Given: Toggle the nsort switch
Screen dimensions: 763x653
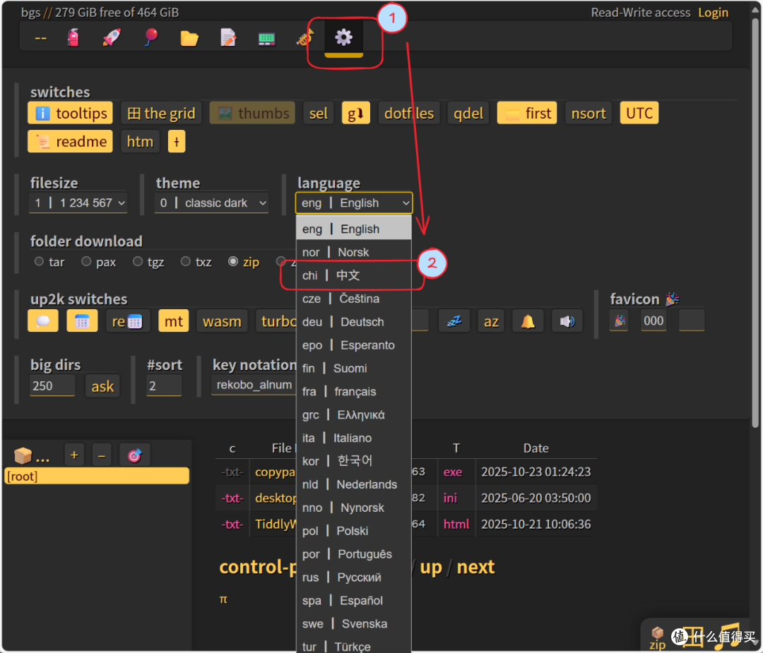Looking at the screenshot, I should pyautogui.click(x=588, y=113).
